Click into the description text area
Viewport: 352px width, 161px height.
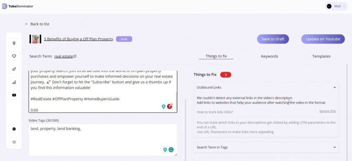pyautogui.click(x=102, y=92)
